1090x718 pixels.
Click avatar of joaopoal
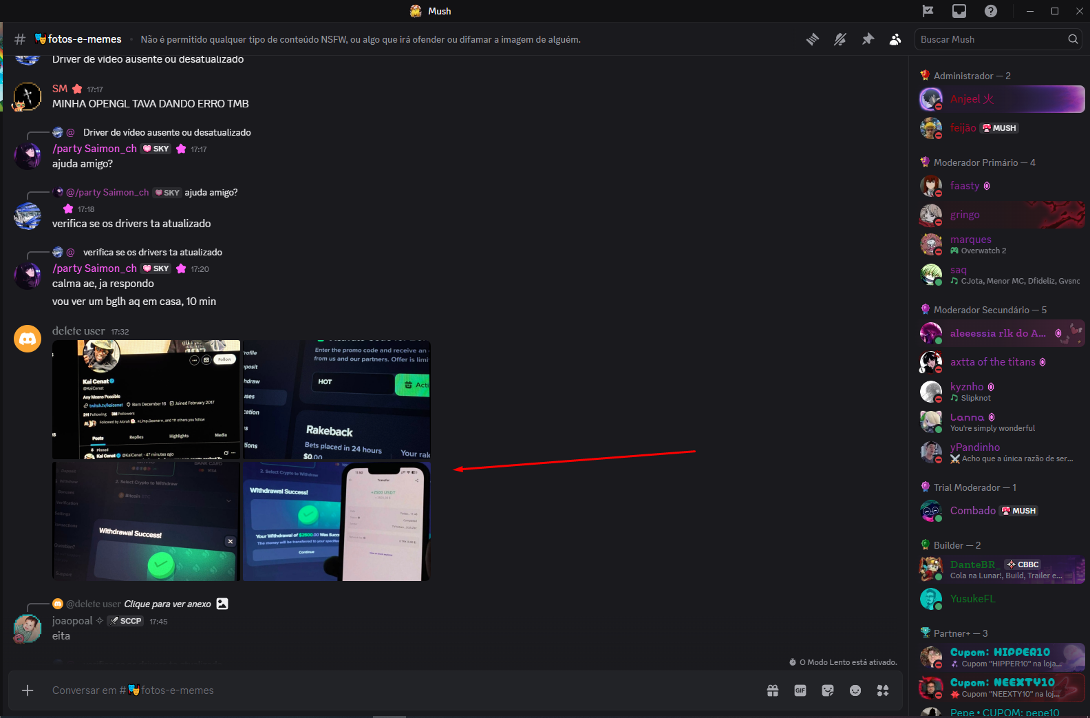[28, 629]
